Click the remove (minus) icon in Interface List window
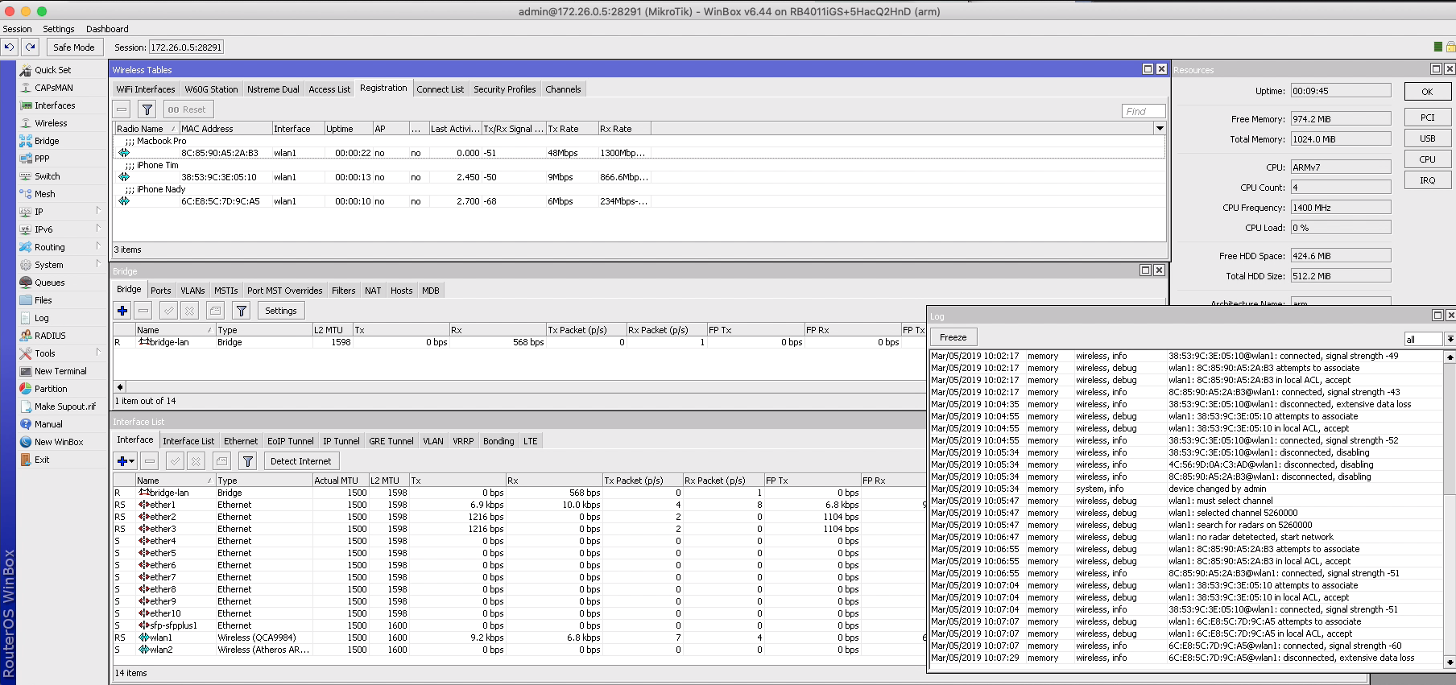Screen dimensions: 1456x685 (150, 461)
